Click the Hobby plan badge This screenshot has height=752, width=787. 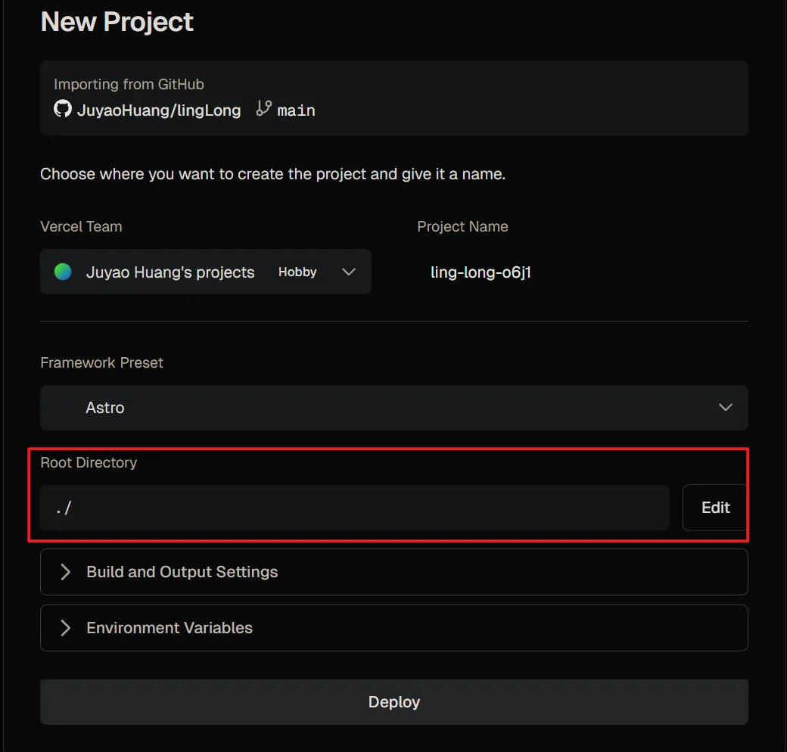(297, 272)
